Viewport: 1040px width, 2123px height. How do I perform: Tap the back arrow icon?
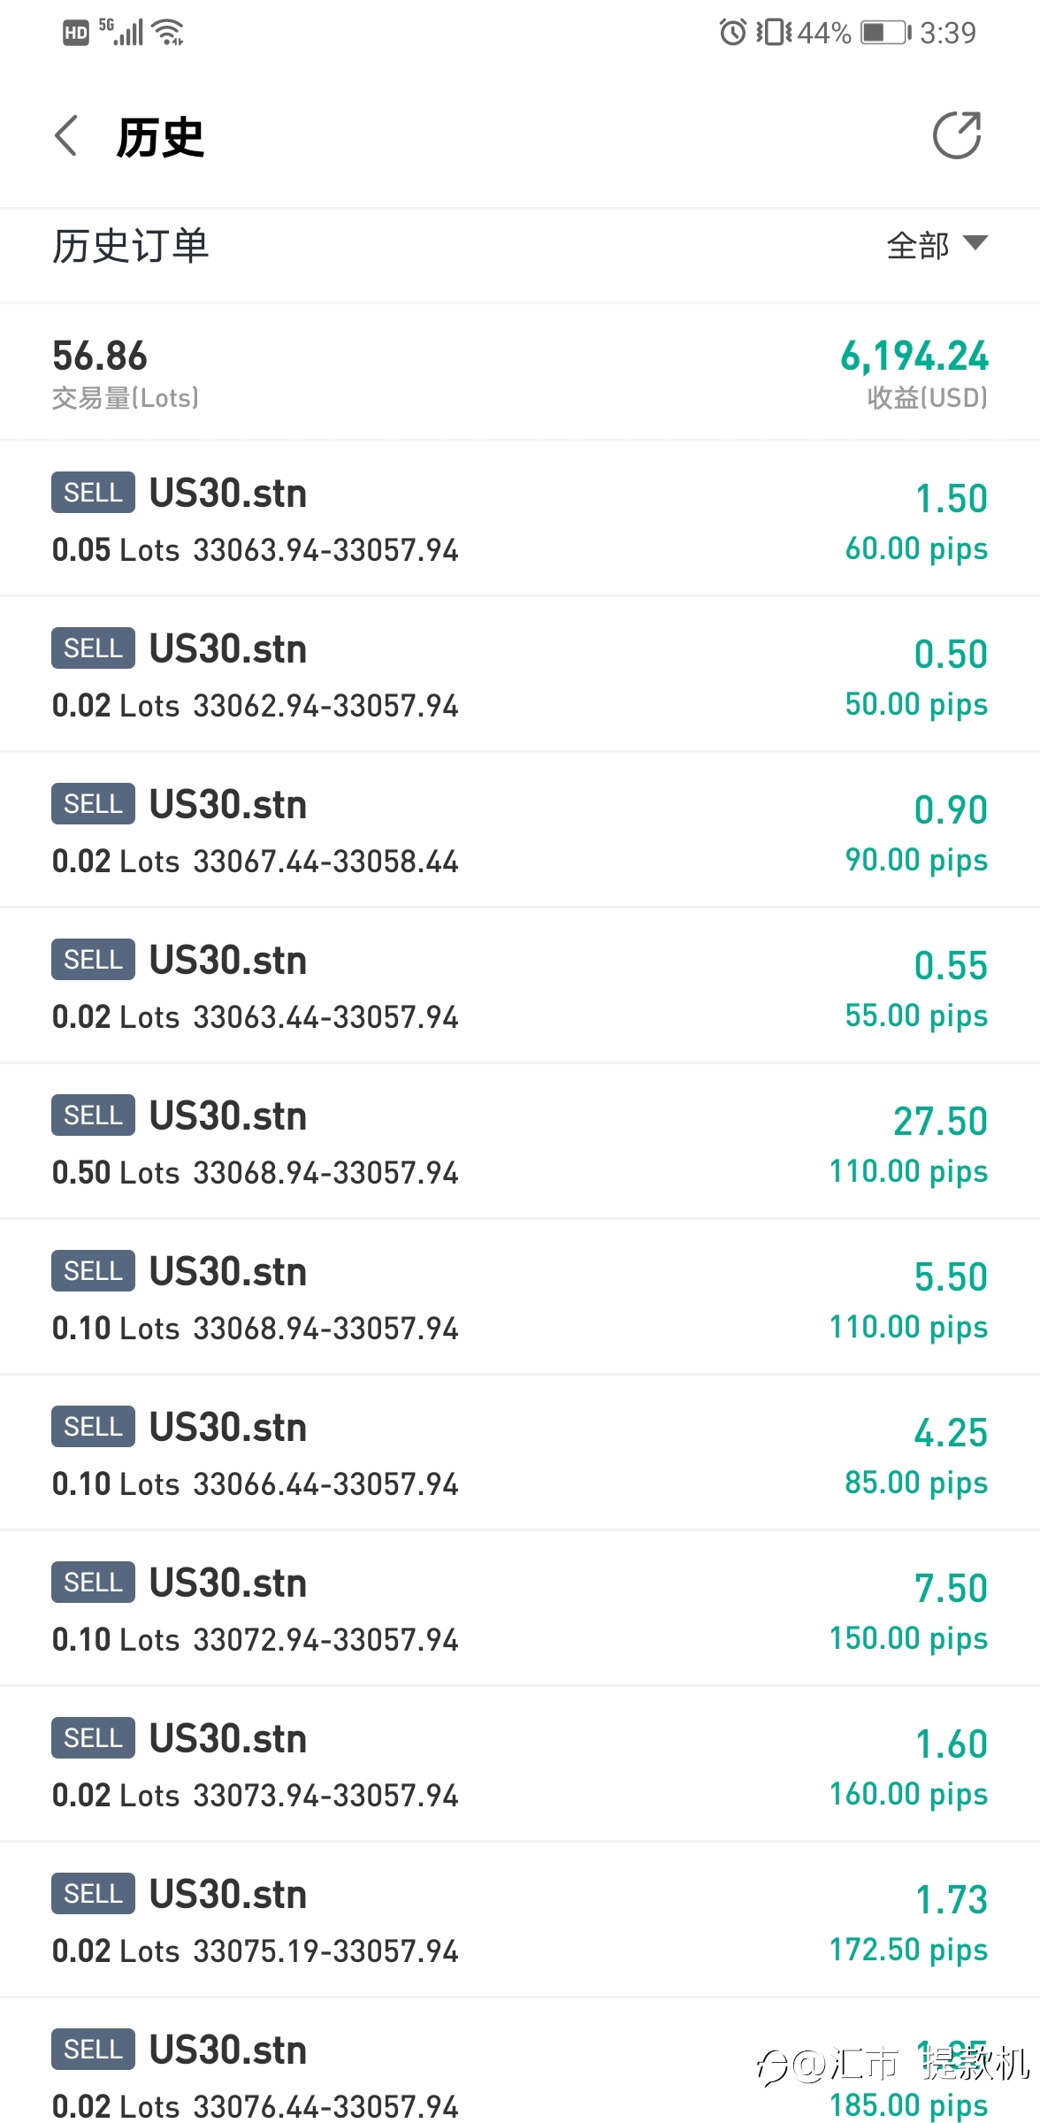coord(66,136)
